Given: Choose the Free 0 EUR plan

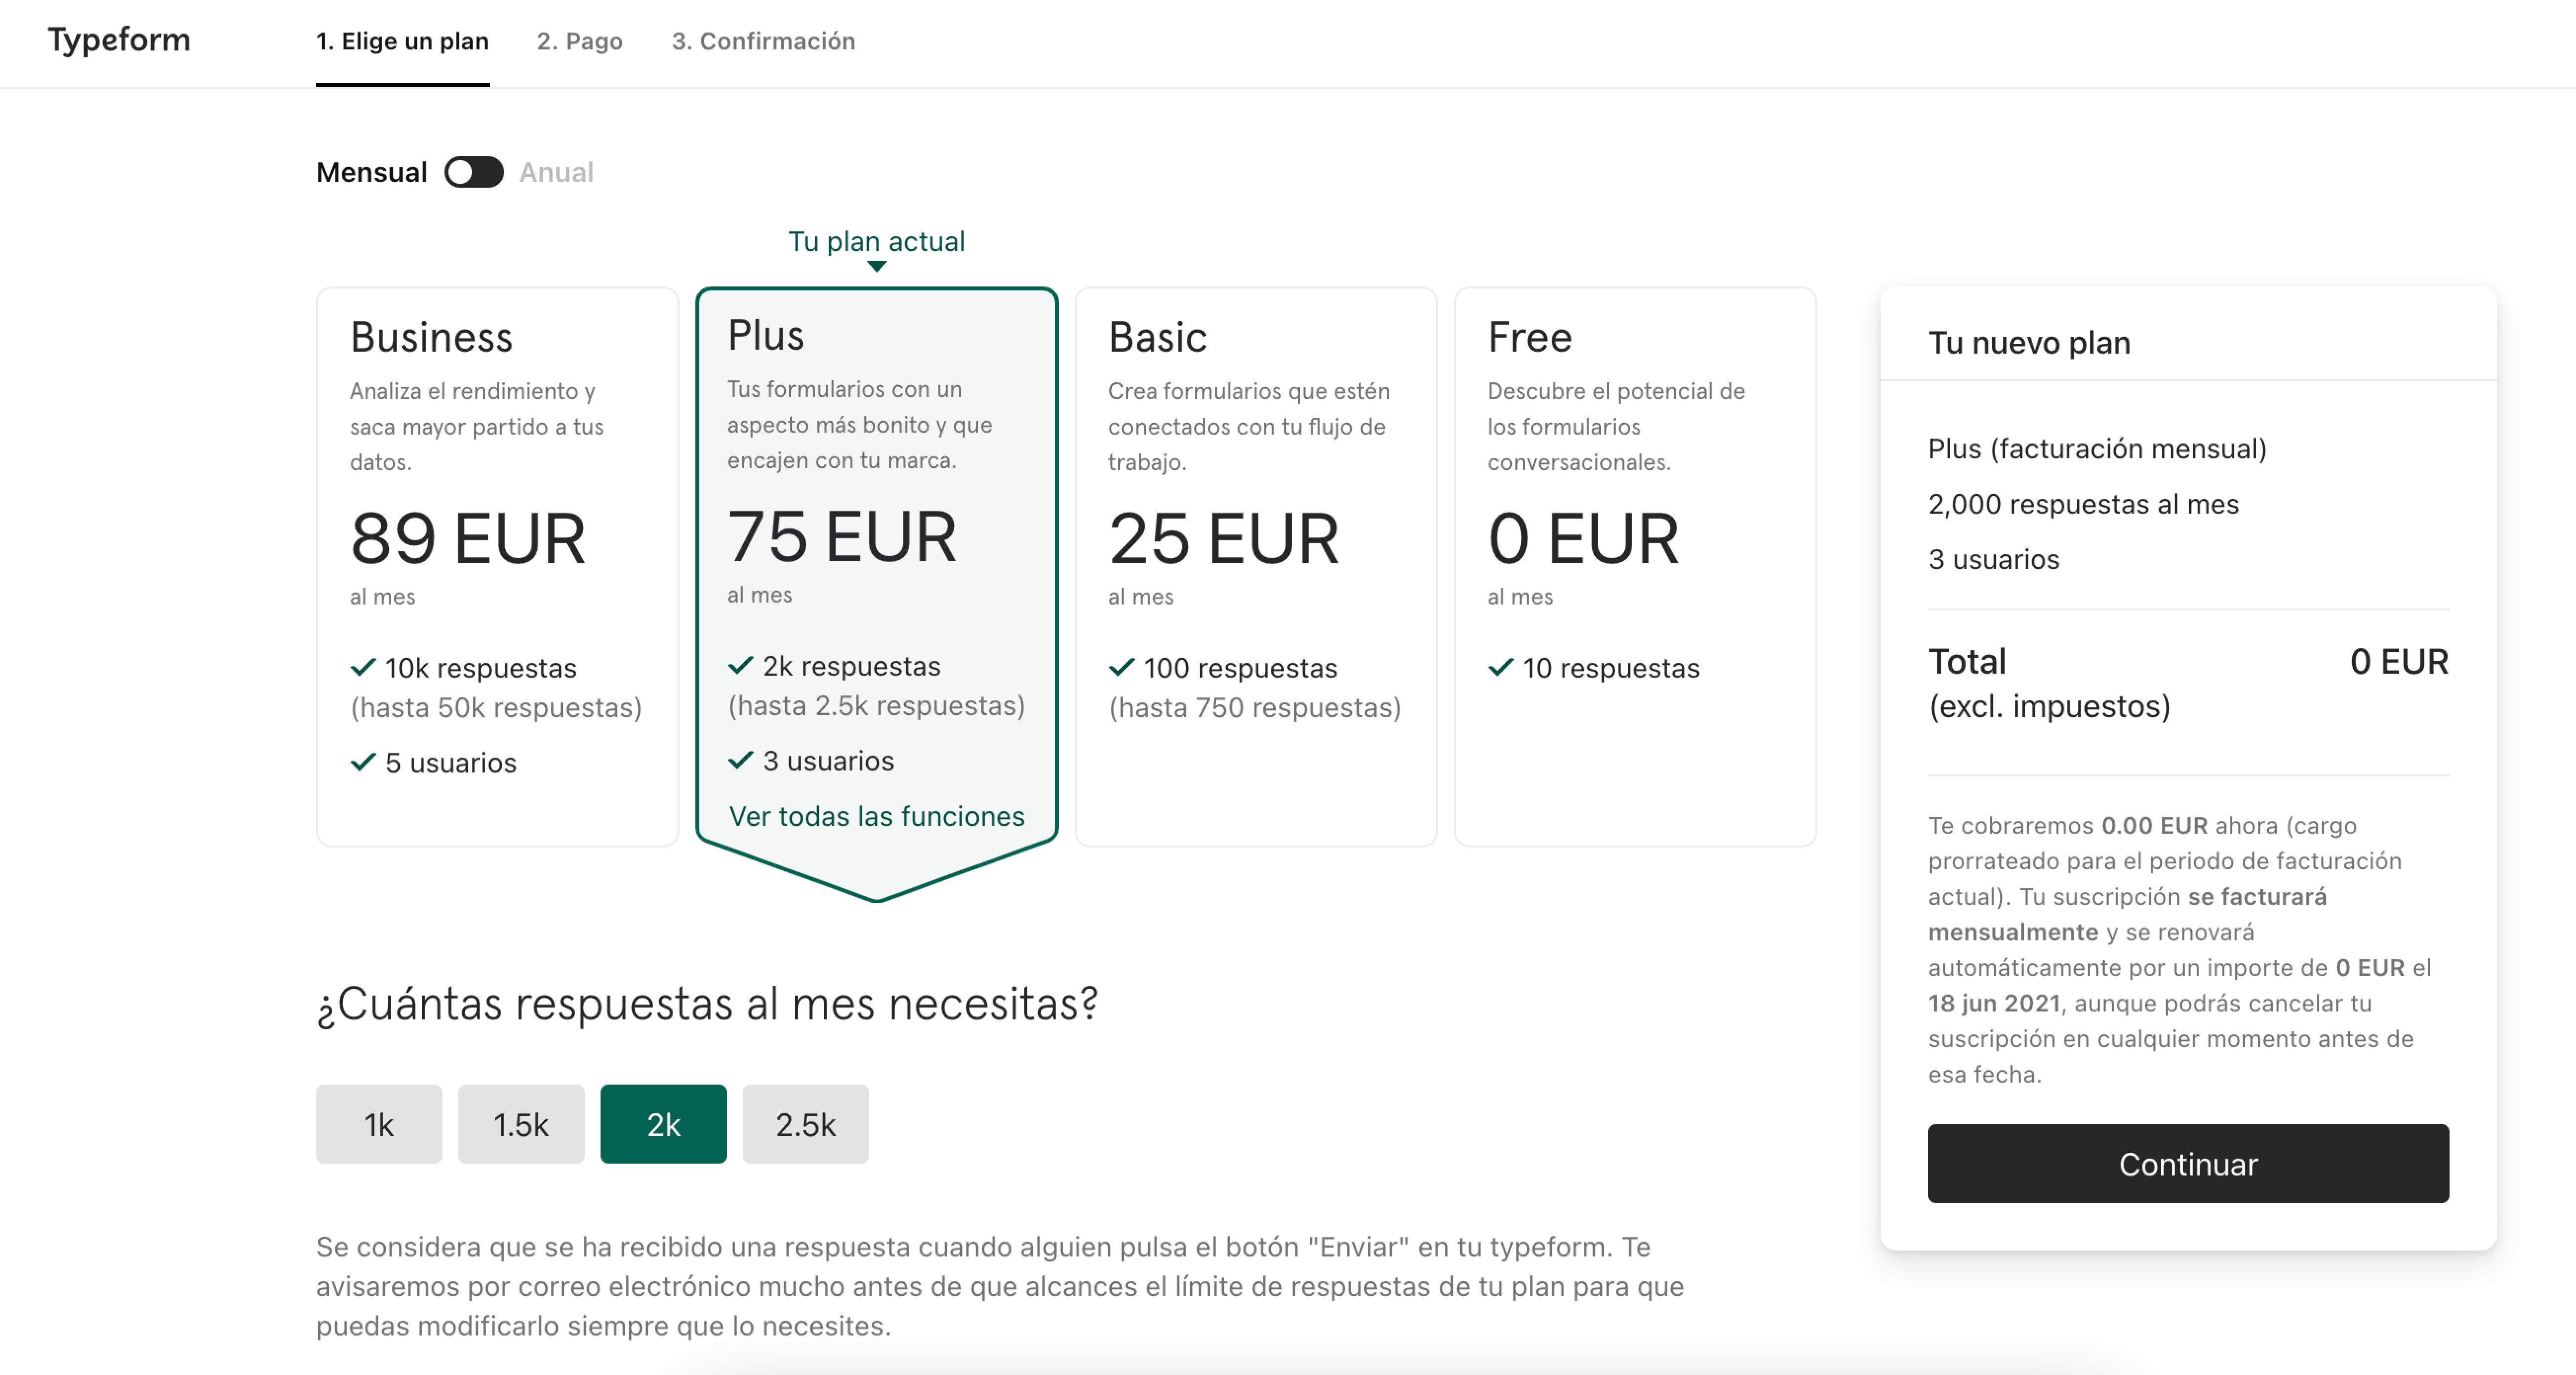Looking at the screenshot, I should click(1634, 566).
